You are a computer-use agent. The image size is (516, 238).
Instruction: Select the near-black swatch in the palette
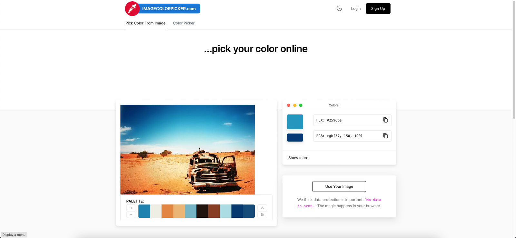coord(202,211)
